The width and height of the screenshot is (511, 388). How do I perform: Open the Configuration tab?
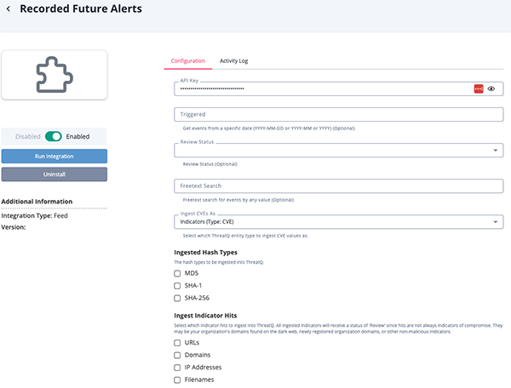(187, 61)
